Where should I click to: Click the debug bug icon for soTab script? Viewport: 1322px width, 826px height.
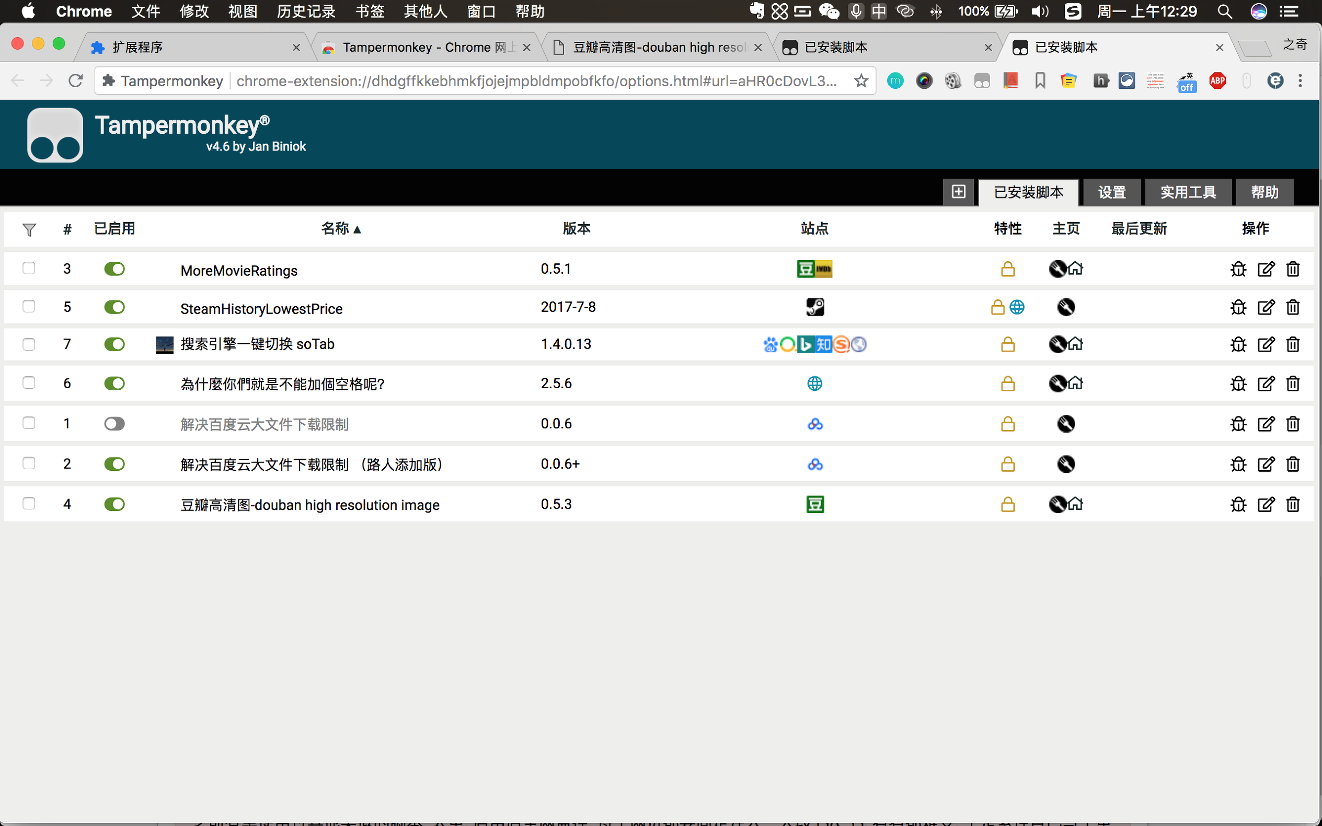point(1238,344)
